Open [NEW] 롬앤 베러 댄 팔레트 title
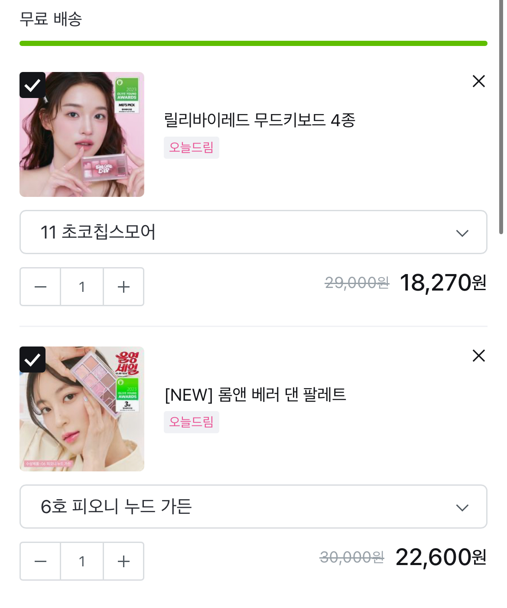 pyautogui.click(x=255, y=395)
